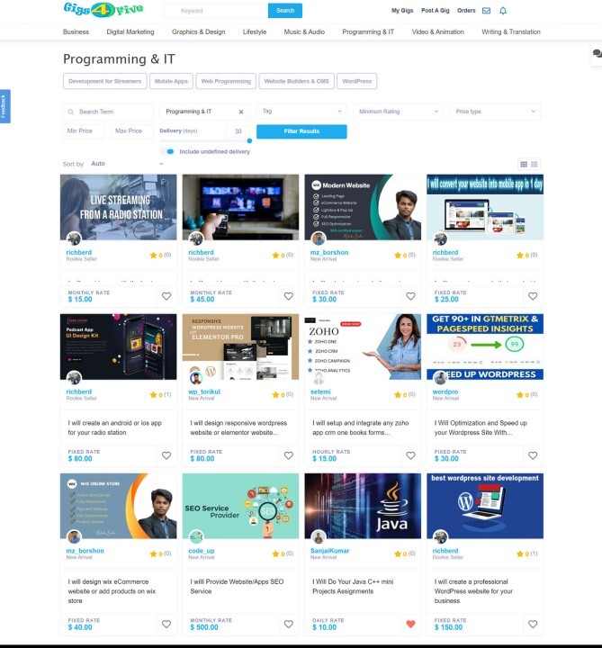Viewport: 602px width, 648px height.
Task: Click the Delivery days slider handle
Action: [249, 141]
